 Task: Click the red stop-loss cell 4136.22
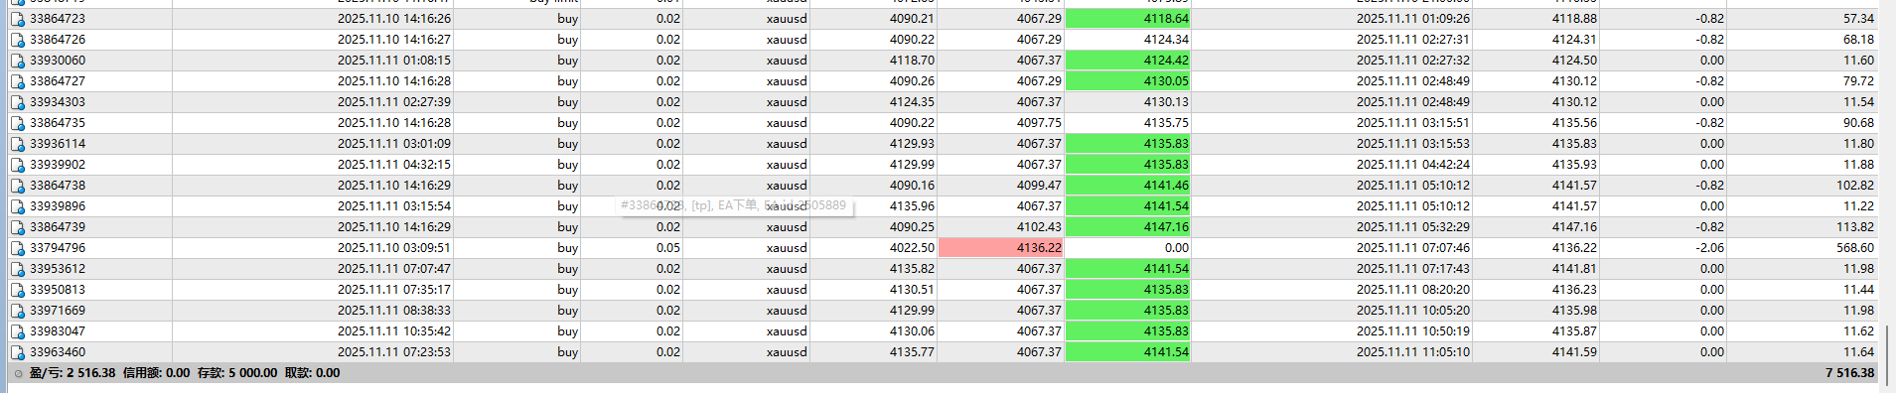1001,248
